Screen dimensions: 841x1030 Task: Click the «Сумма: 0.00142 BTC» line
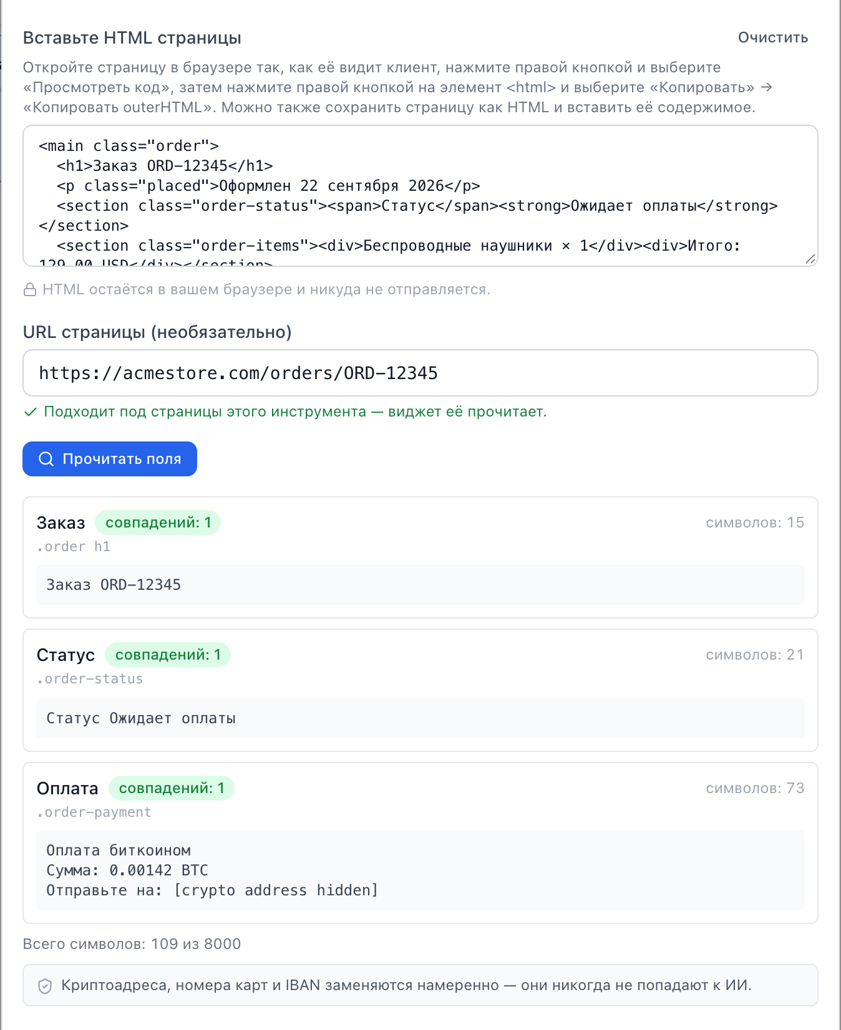(127, 870)
